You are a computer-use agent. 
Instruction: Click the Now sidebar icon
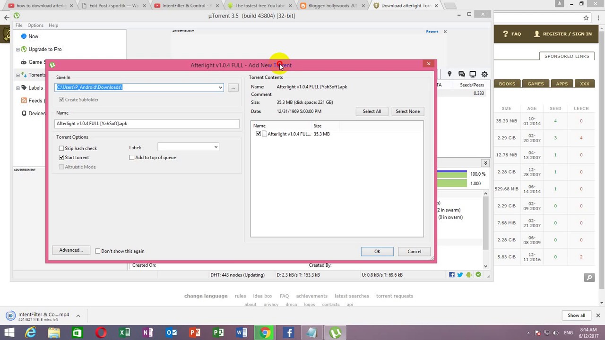(24, 36)
